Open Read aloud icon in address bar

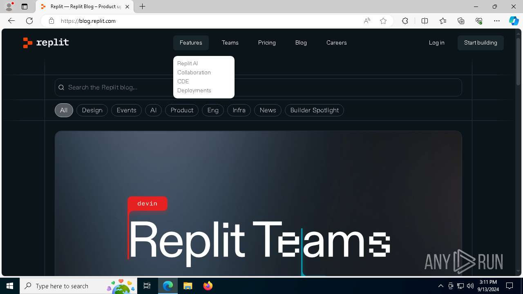tap(367, 21)
